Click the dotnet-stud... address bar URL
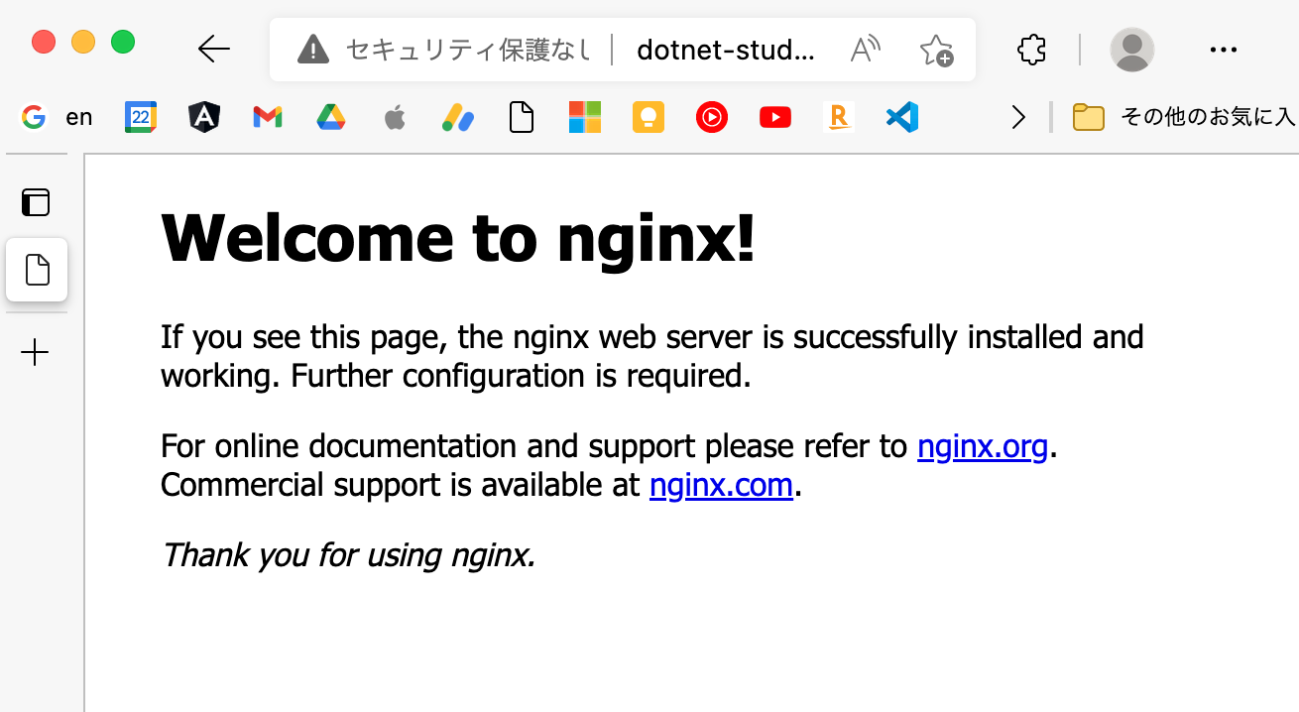Viewport: 1299px width, 712px height. pyautogui.click(x=726, y=49)
